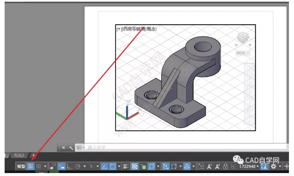This screenshot has width=294, height=176.
Task: Toggle snap mode dotted-grid icon
Action: [39, 166]
